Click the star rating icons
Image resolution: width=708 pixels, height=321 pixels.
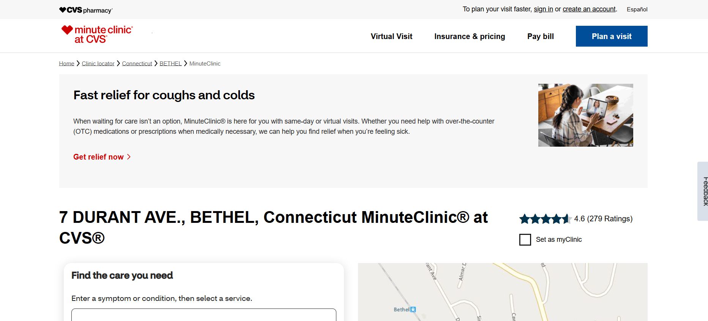click(x=545, y=219)
